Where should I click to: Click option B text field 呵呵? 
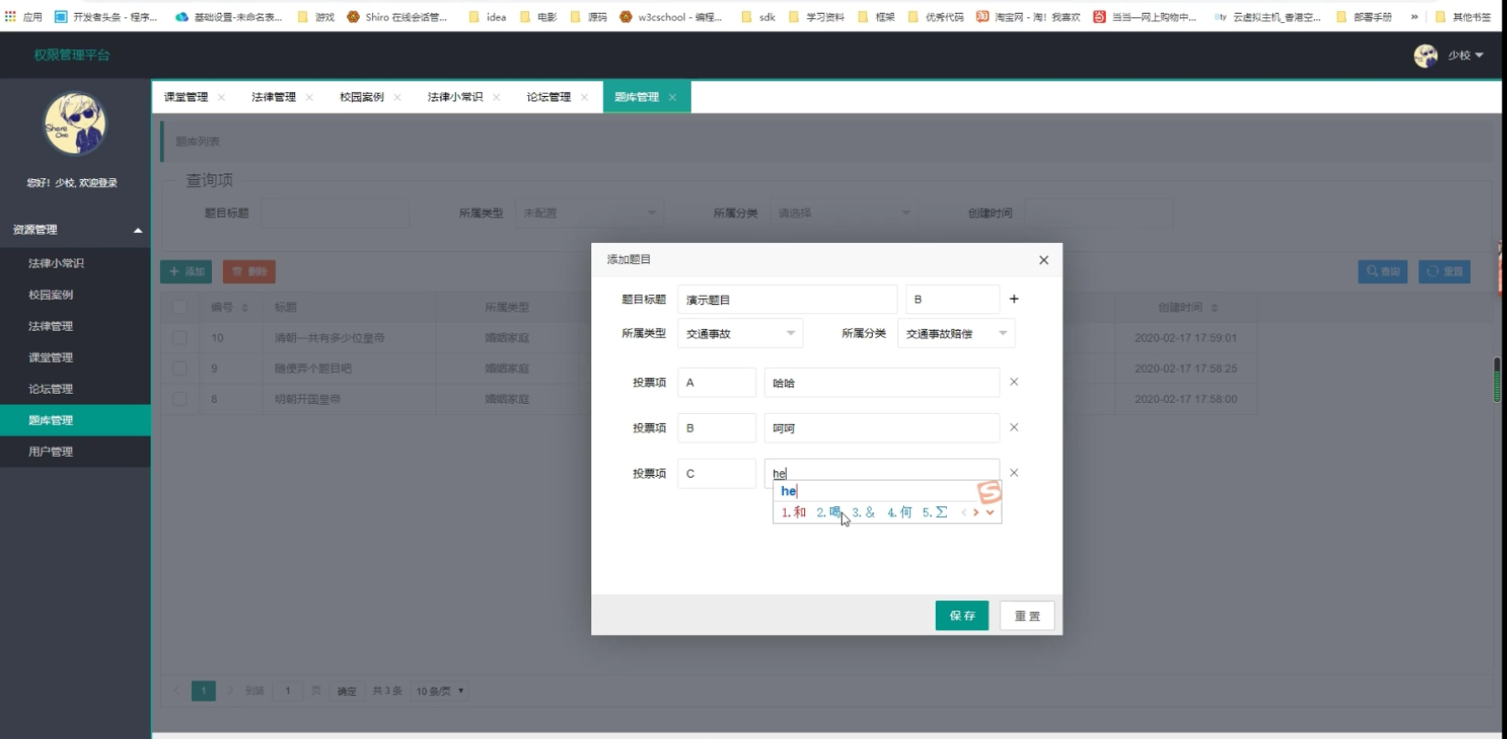[x=882, y=428]
